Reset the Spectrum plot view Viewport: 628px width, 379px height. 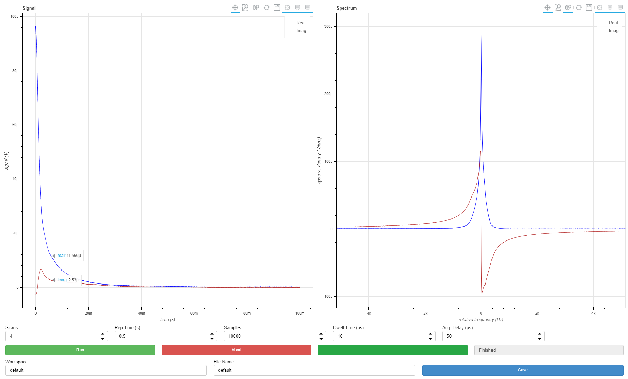(579, 8)
